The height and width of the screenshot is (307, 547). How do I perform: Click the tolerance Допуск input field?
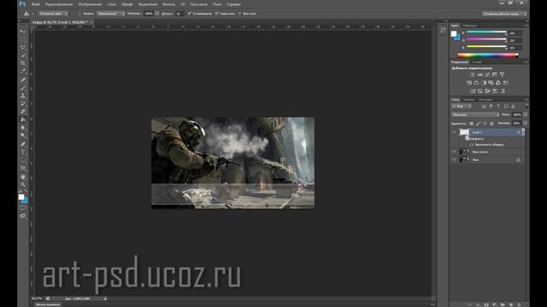pos(179,14)
